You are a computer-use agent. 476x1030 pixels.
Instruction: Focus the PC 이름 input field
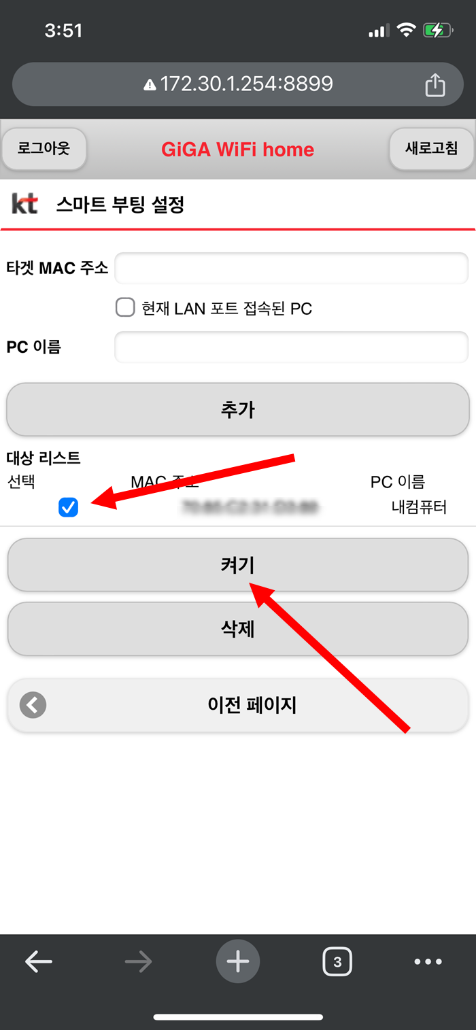292,347
